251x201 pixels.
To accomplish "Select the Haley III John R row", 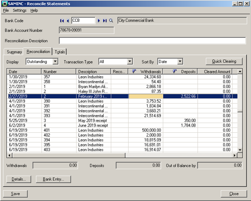I will point(122,91).
